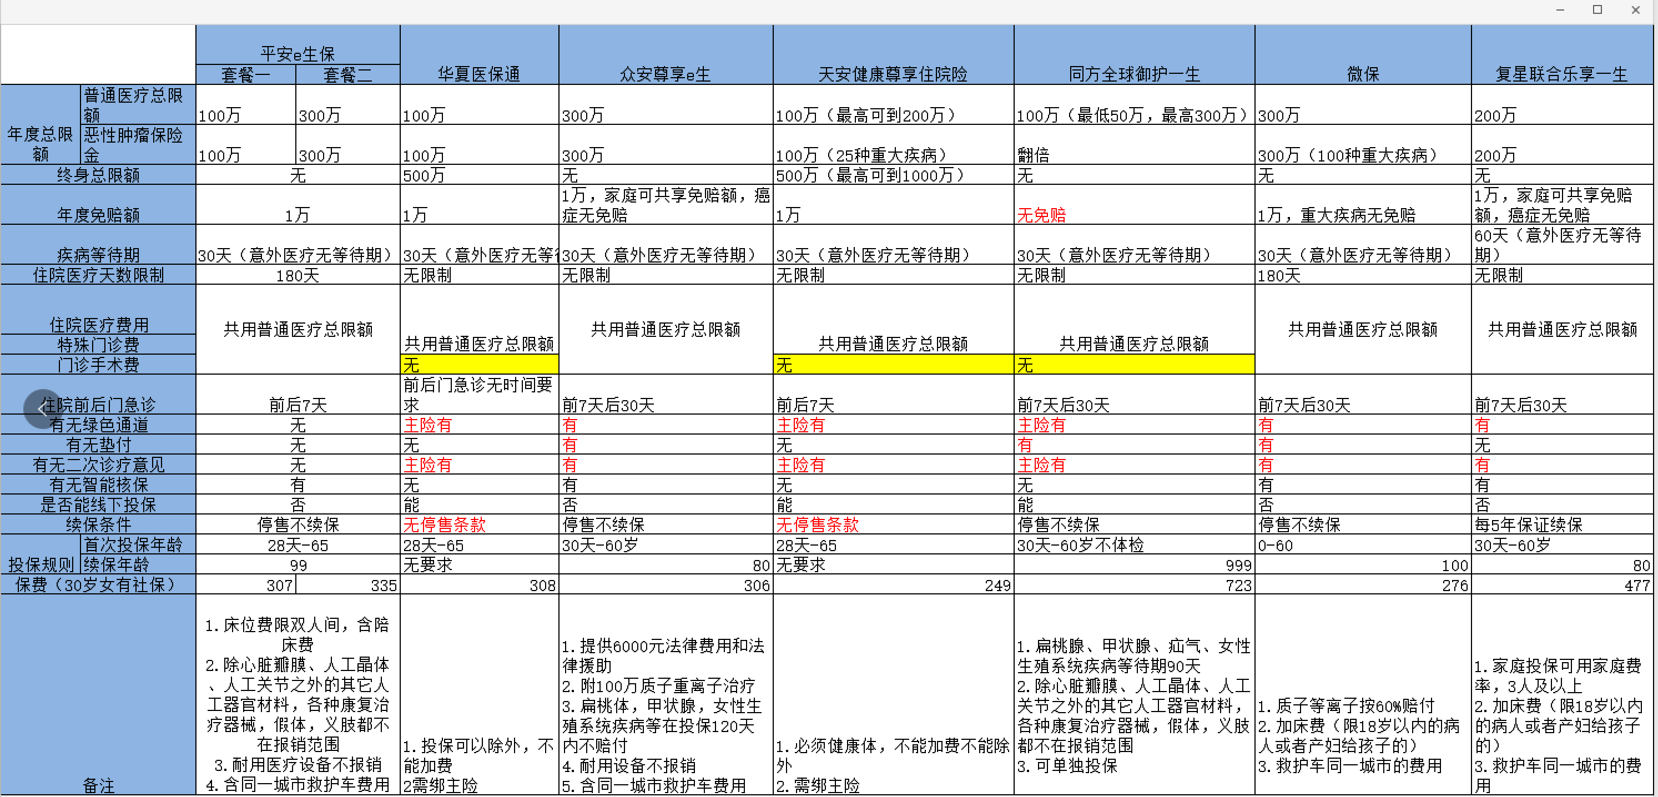The height and width of the screenshot is (797, 1658).
Task: Click the 有无智能核保 row label
Action: pos(98,484)
